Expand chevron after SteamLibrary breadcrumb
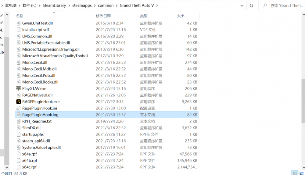This screenshot has width=305, height=175. click(69, 5)
